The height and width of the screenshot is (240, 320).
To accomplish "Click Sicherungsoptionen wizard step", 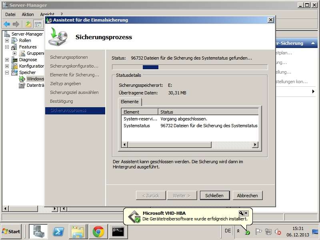I will tap(69, 57).
